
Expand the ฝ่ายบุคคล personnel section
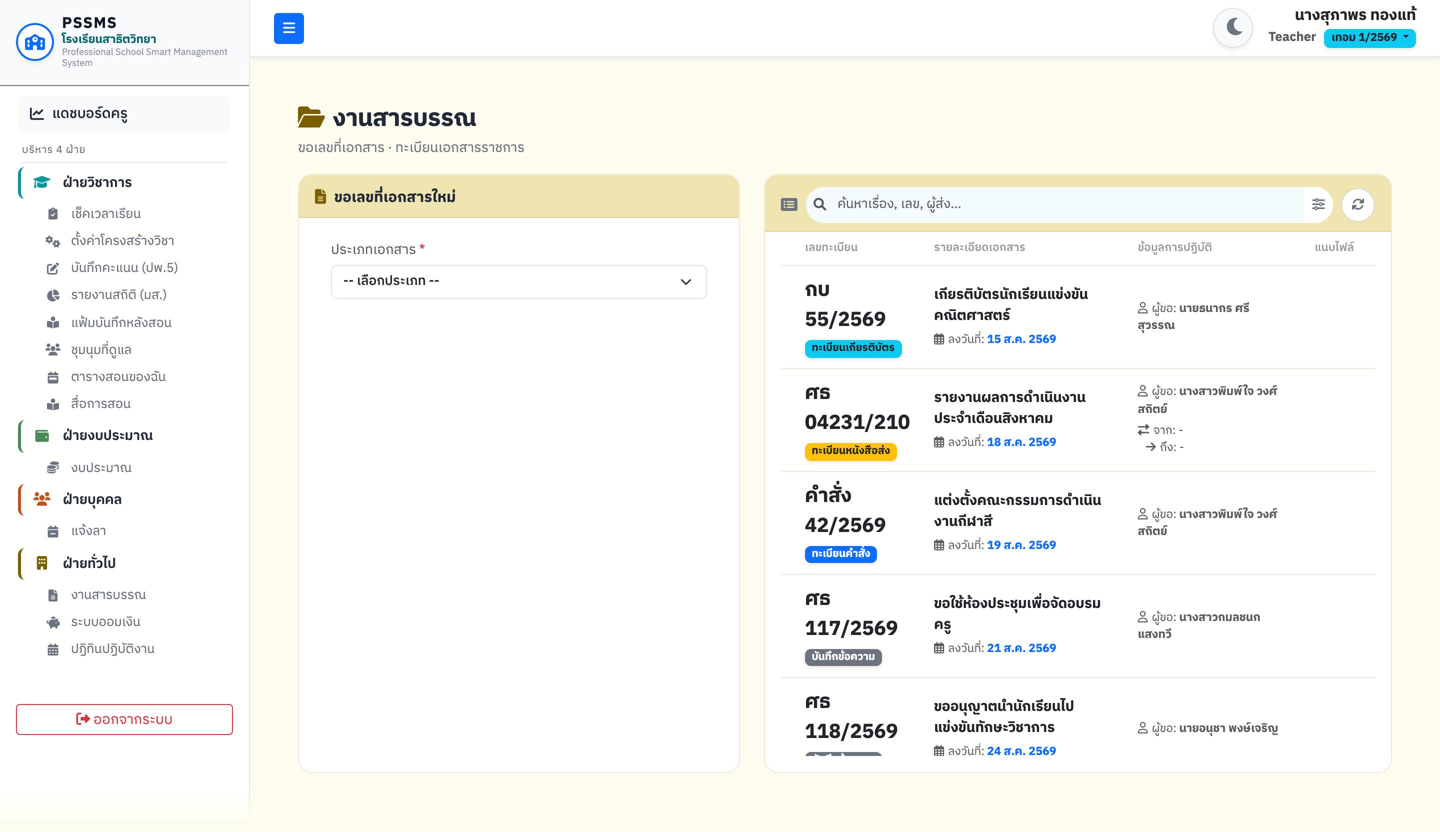point(124,499)
